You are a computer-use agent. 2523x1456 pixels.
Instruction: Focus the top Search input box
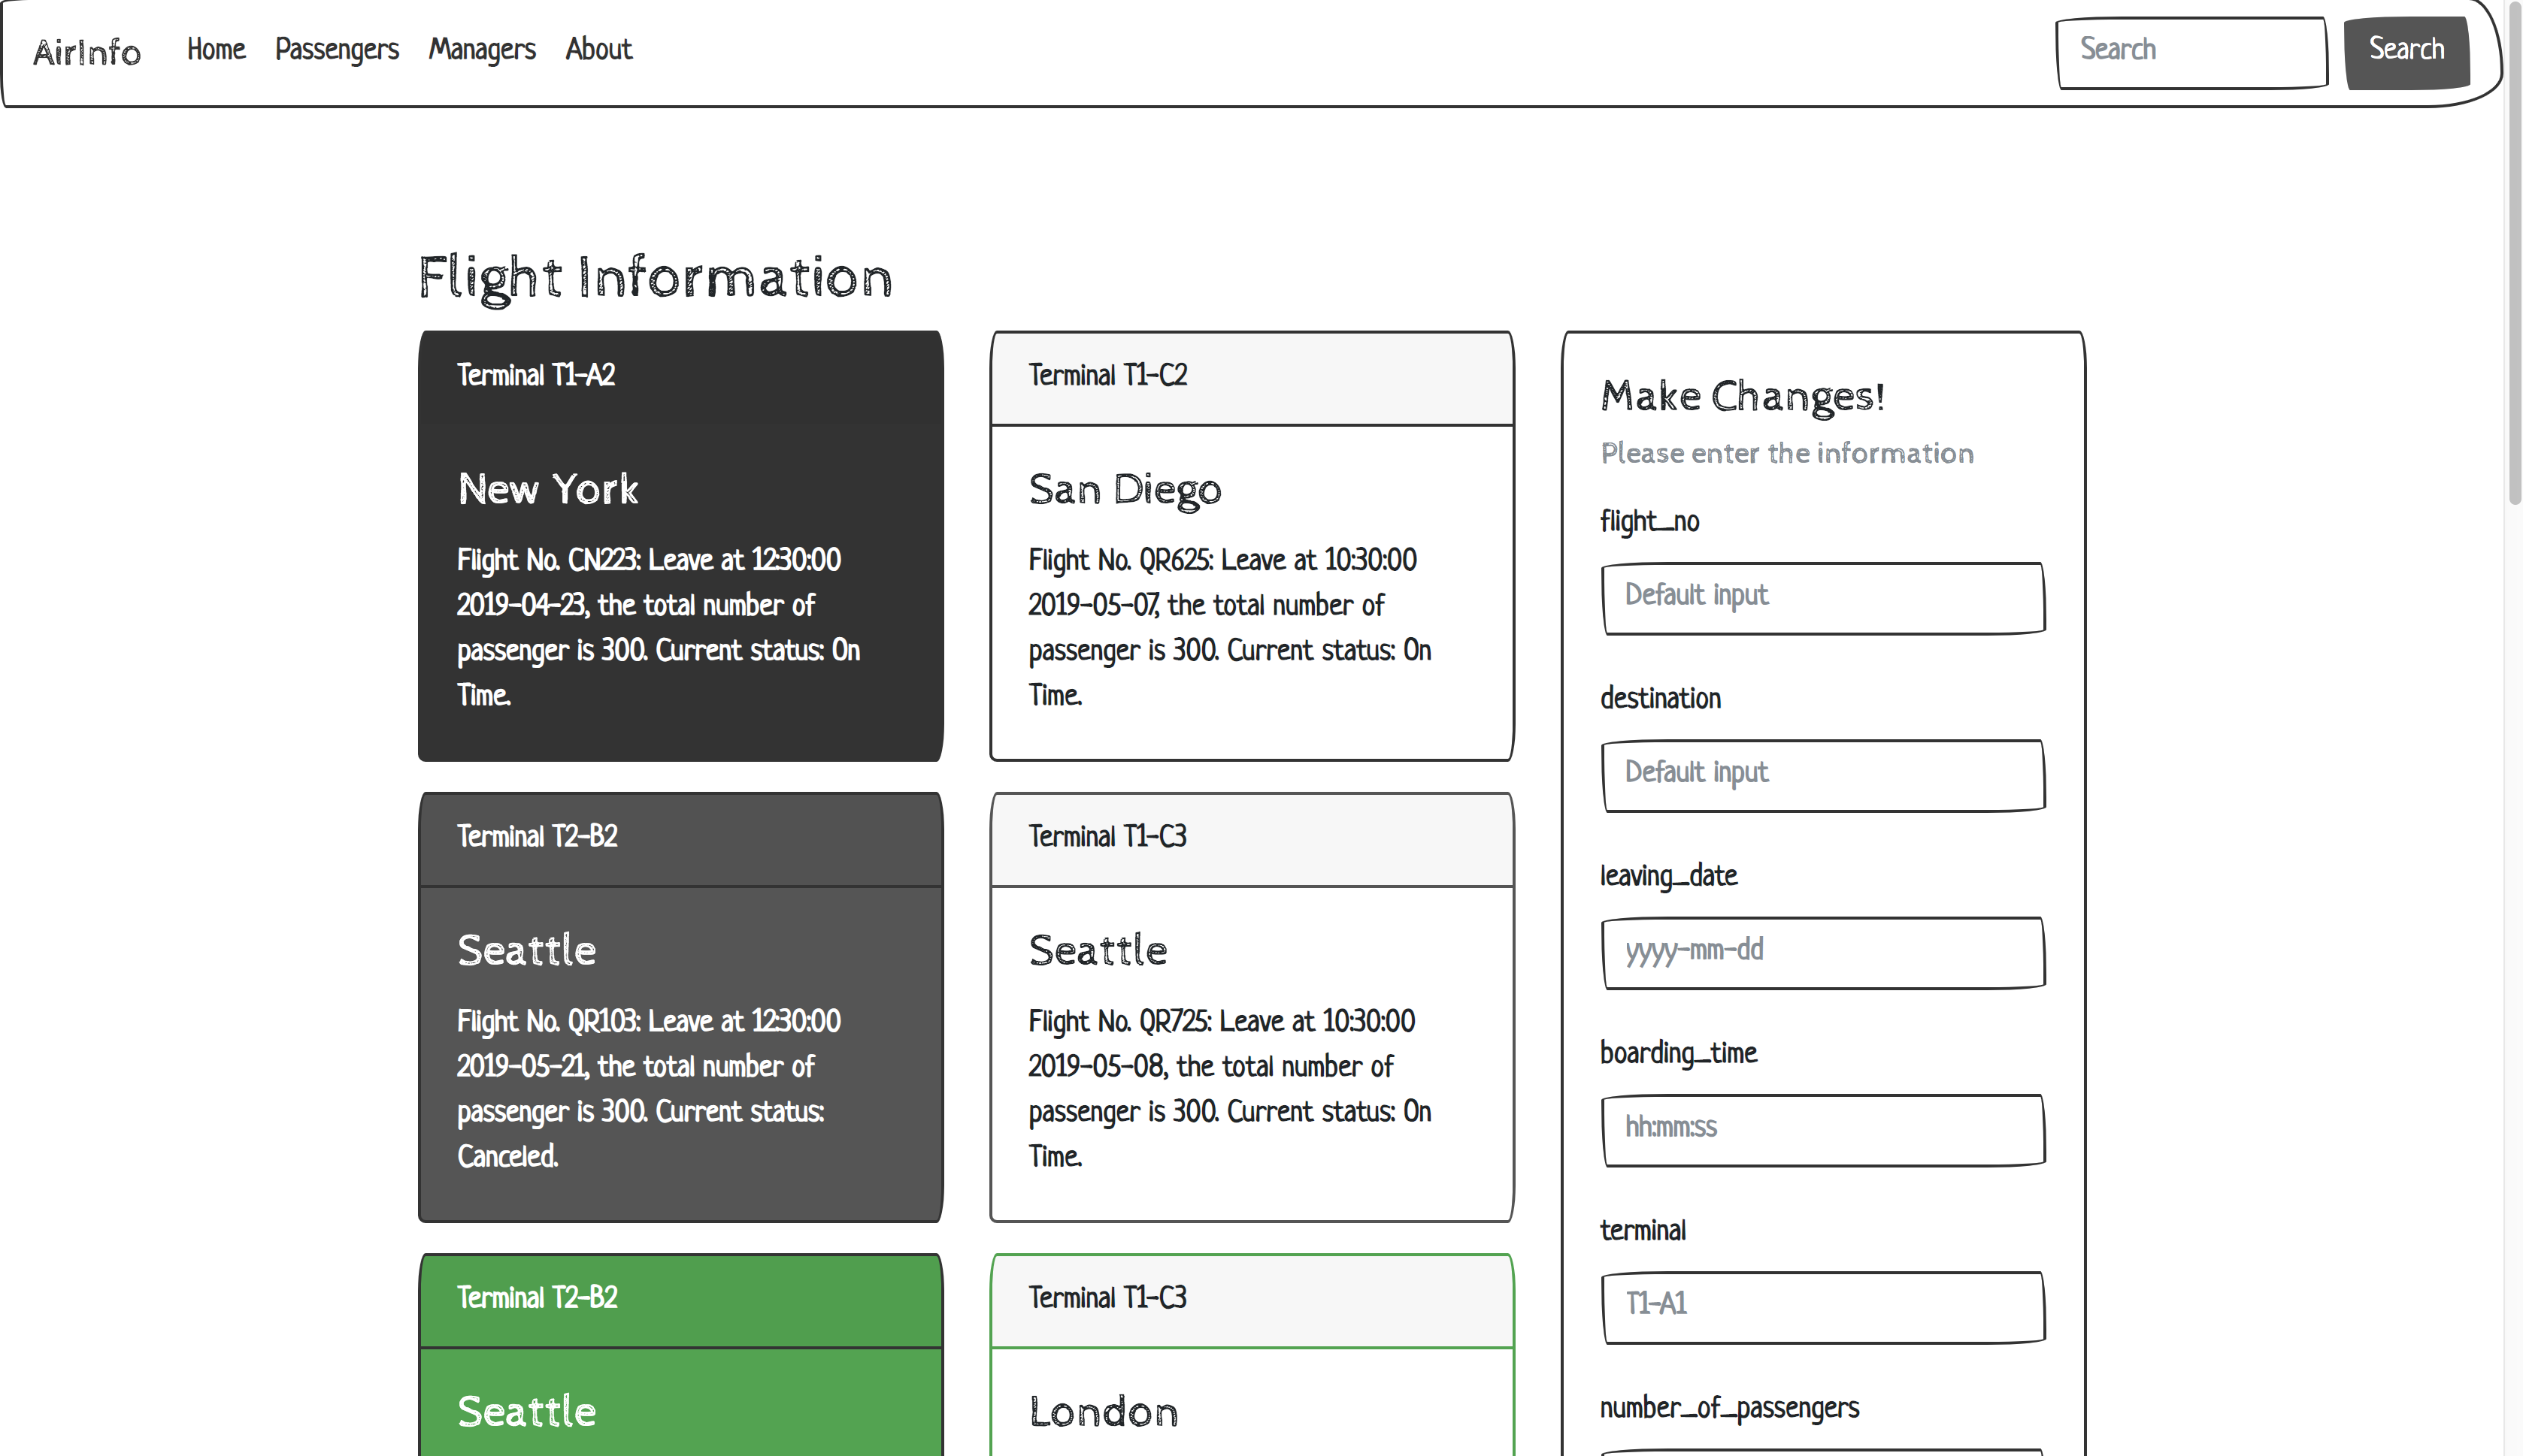coord(2191,52)
